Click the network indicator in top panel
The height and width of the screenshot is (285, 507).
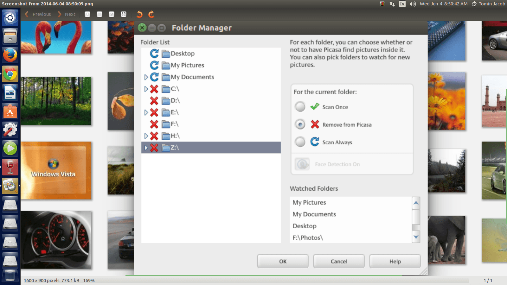(392, 4)
